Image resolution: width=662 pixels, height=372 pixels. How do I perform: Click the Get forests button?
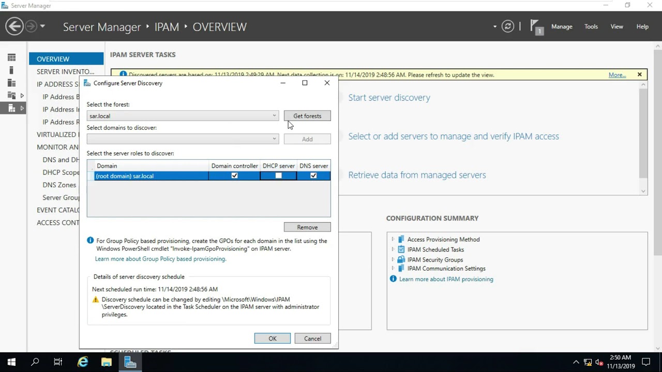(x=307, y=116)
